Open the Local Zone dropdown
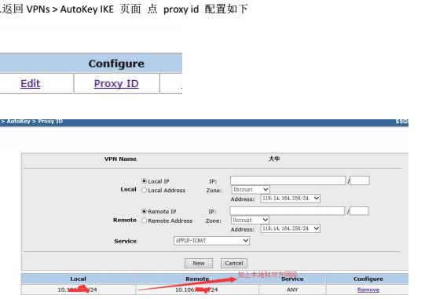This screenshot has width=425, height=299. pyautogui.click(x=251, y=190)
